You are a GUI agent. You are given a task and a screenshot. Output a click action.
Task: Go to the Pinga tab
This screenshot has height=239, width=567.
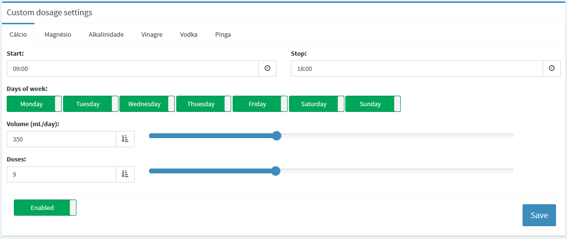point(223,34)
